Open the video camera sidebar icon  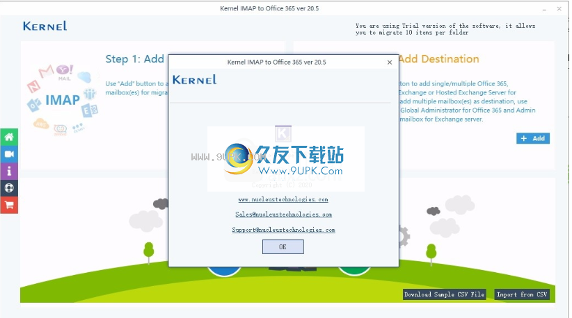coord(9,154)
